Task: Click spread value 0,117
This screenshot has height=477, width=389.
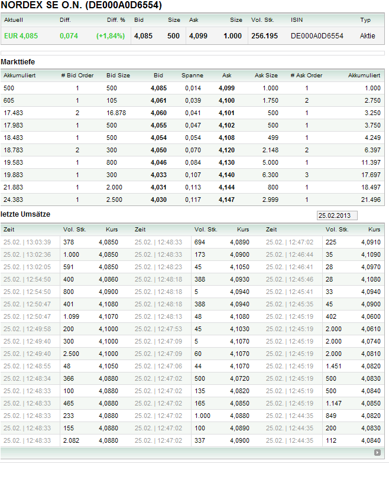Action: (x=193, y=200)
